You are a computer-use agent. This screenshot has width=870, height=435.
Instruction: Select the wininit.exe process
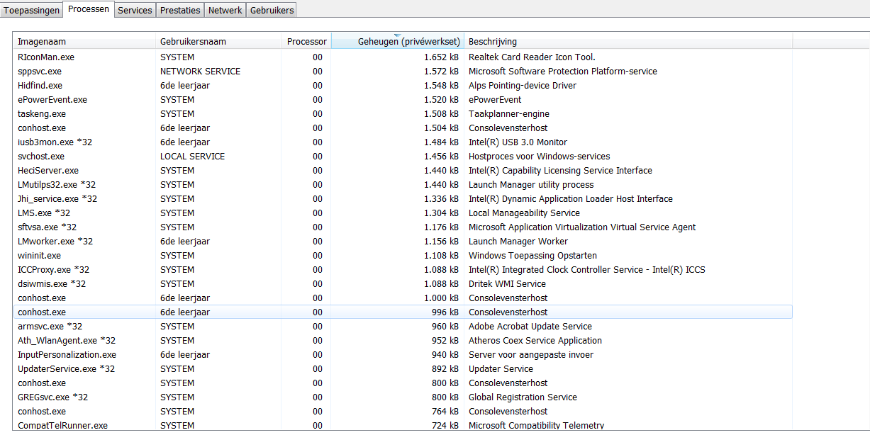pyautogui.click(x=40, y=256)
